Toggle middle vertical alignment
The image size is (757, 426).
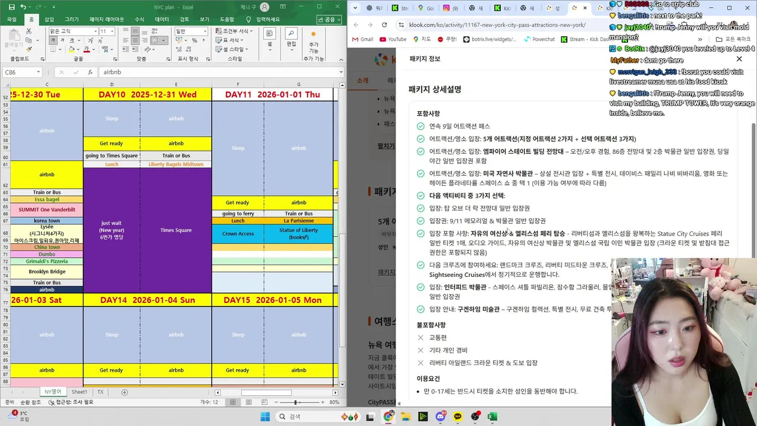coord(135,31)
